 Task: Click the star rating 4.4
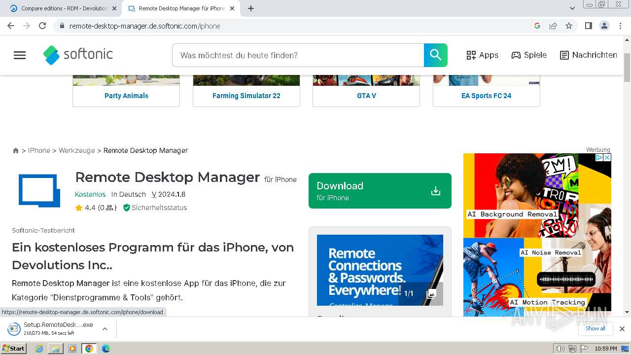tap(85, 208)
